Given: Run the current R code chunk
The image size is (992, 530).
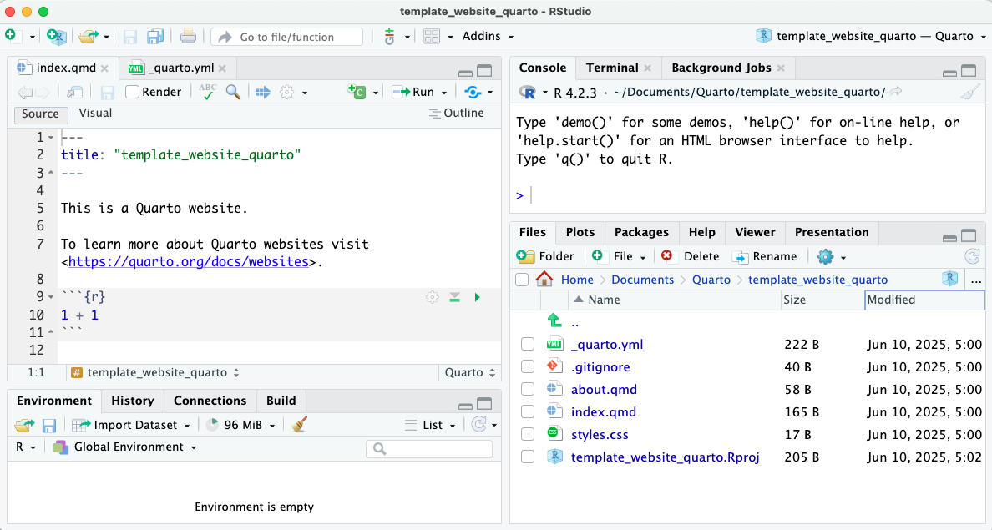Looking at the screenshot, I should 477,297.
